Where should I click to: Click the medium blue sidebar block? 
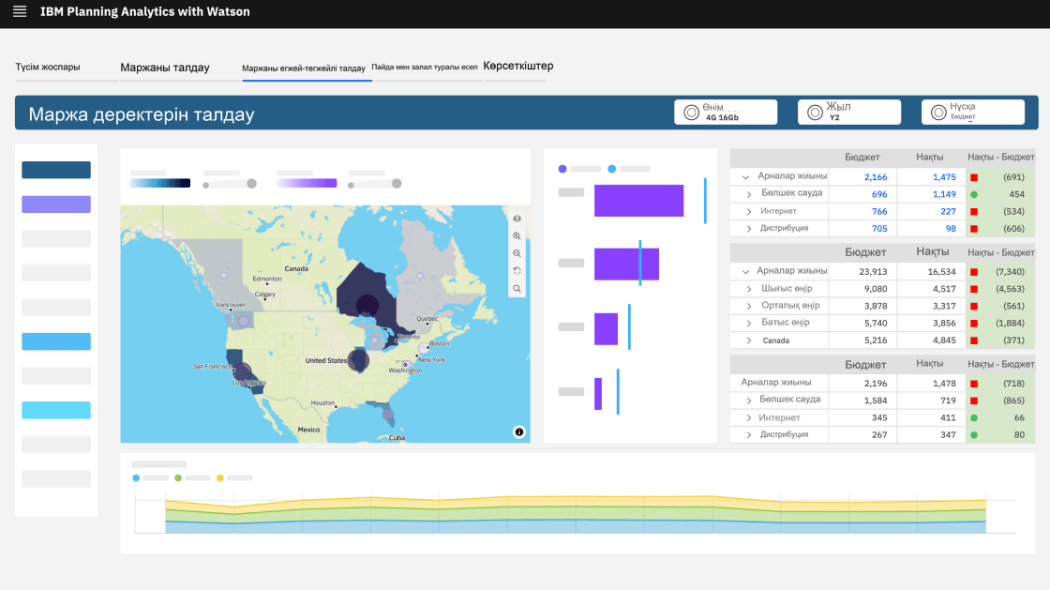click(56, 341)
